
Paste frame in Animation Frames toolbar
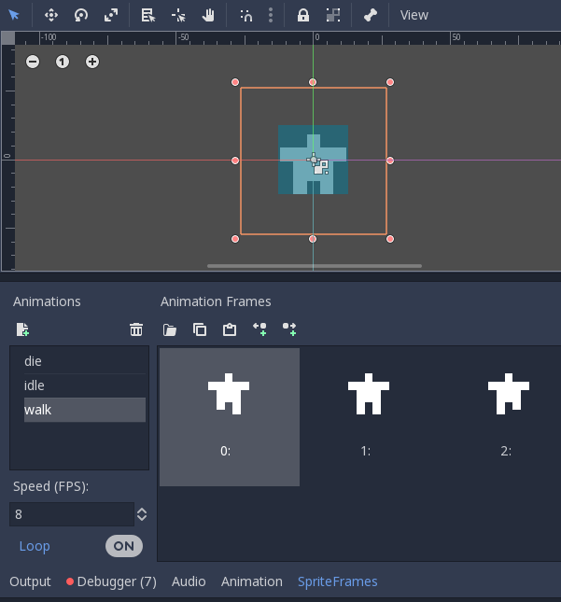click(230, 329)
